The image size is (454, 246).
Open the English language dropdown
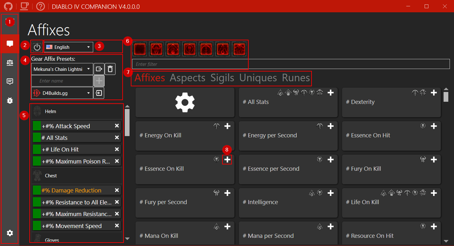69,47
